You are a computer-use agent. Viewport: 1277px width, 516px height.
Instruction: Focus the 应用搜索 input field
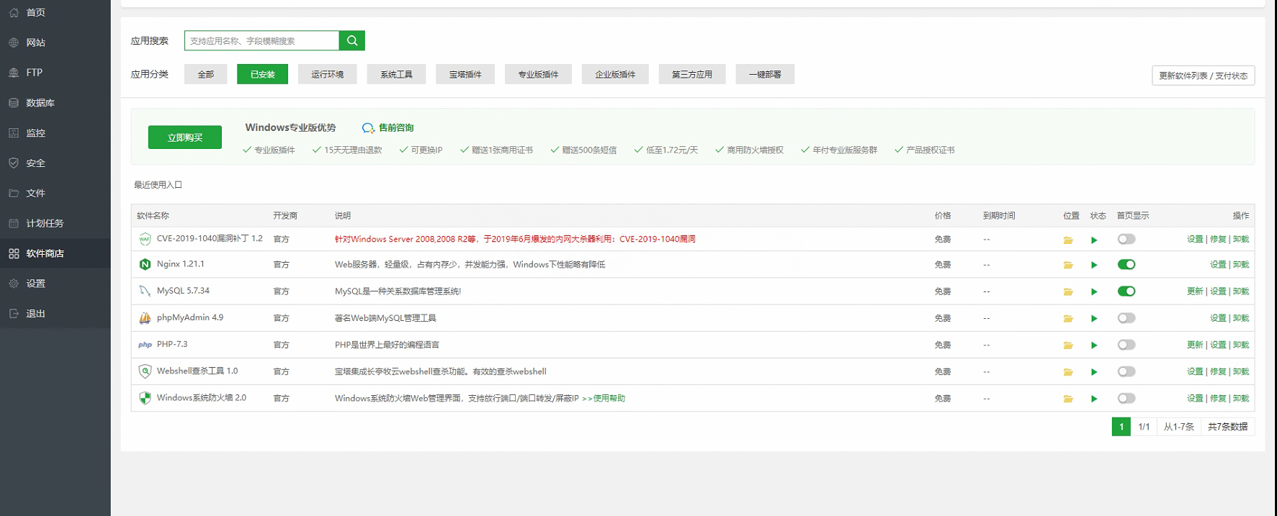coord(261,40)
